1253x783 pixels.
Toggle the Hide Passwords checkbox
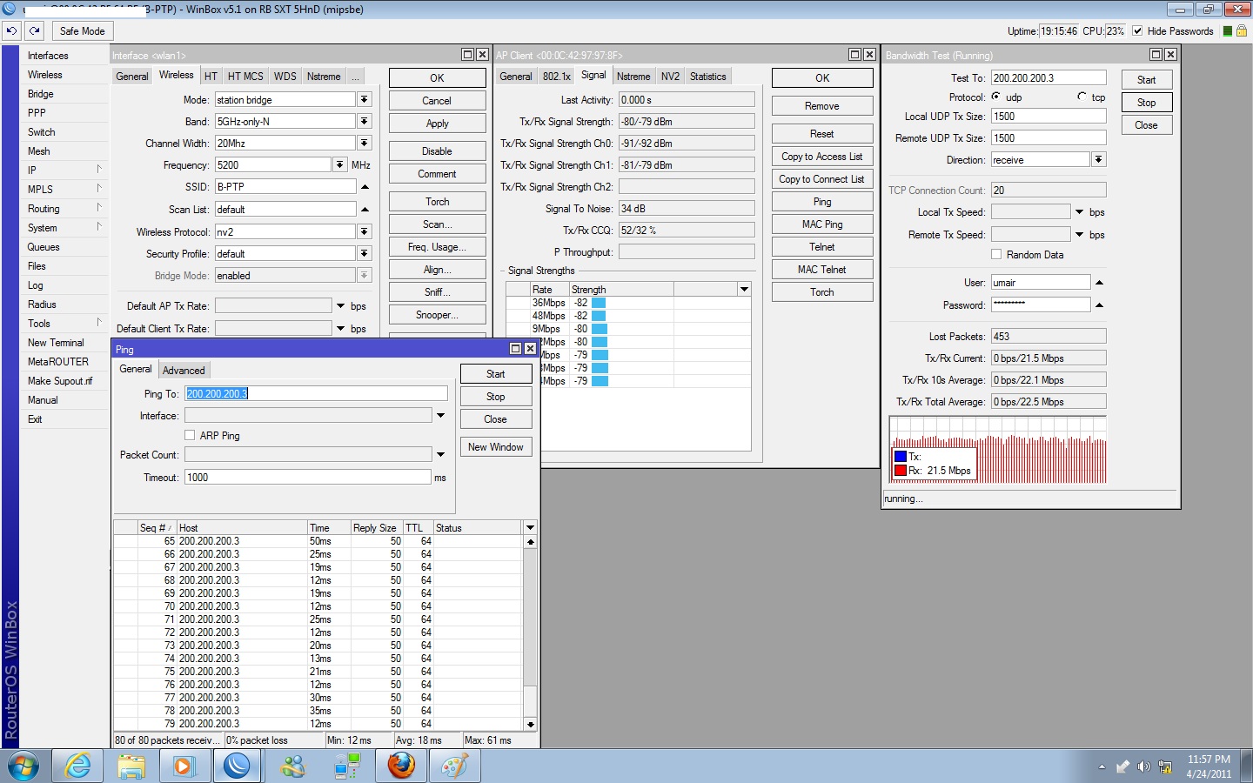coord(1137,30)
